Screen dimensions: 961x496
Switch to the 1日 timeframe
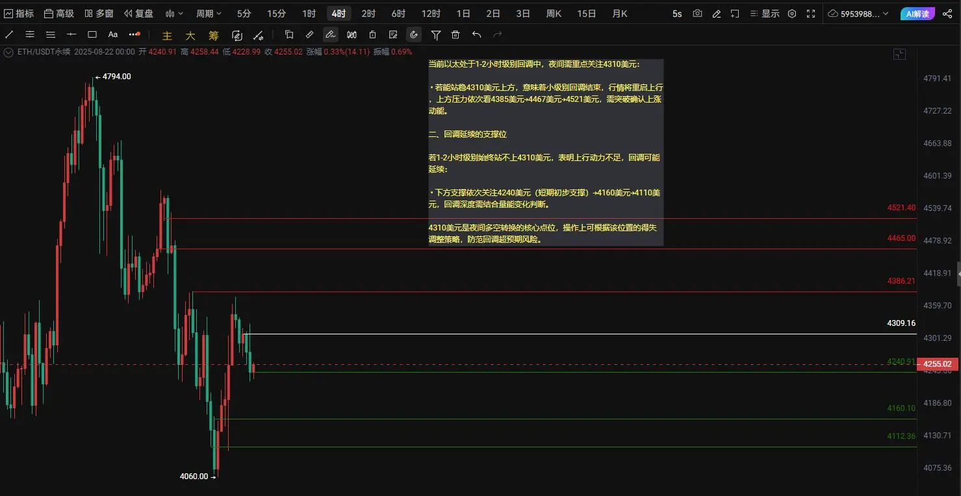pyautogui.click(x=463, y=13)
